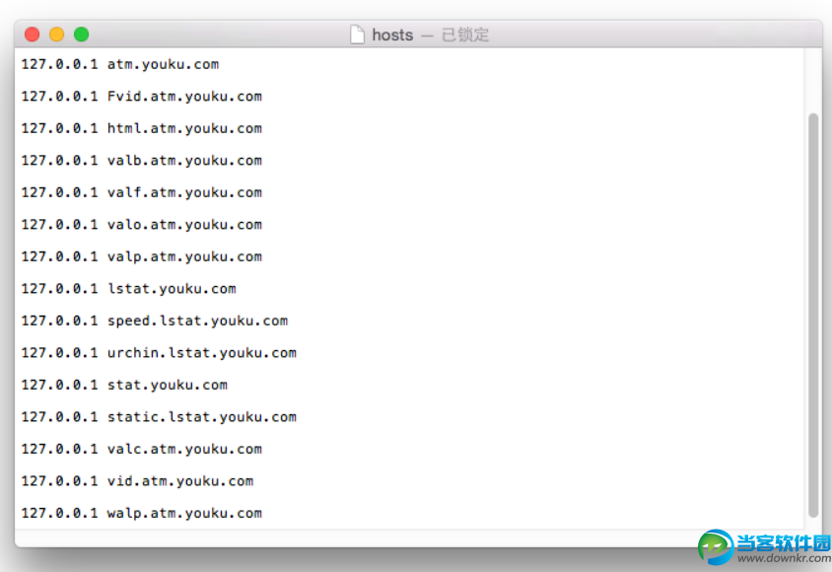The width and height of the screenshot is (832, 572).
Task: Click the line with Fvid.atm.youku.com
Action: point(142,97)
